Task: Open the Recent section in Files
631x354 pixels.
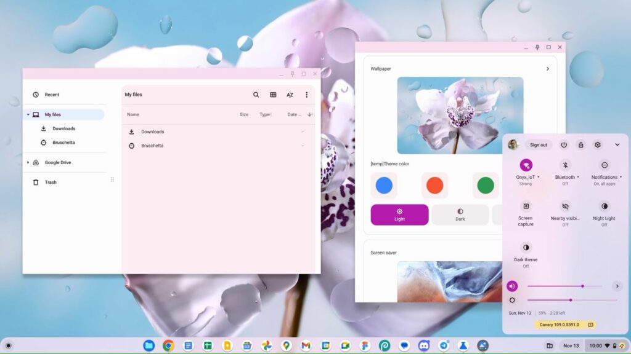Action: pos(52,95)
